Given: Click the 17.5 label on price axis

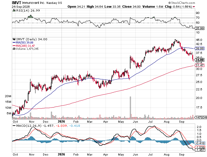Looking at the screenshot, I should (x=199, y=108).
